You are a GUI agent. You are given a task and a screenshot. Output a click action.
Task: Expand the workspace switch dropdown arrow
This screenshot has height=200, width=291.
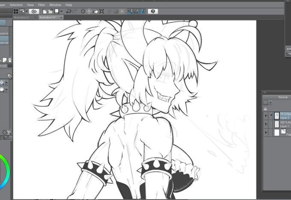point(27,12)
